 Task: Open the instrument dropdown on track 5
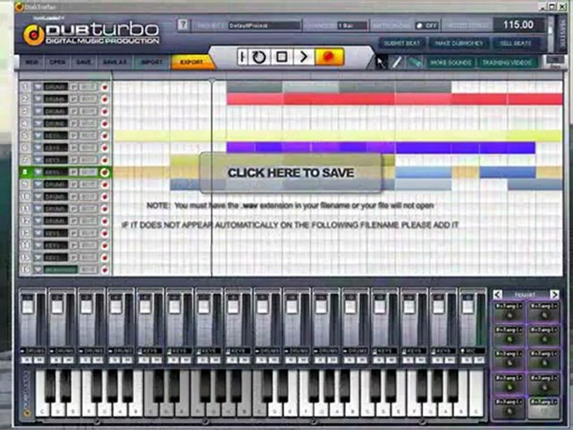tap(38, 136)
